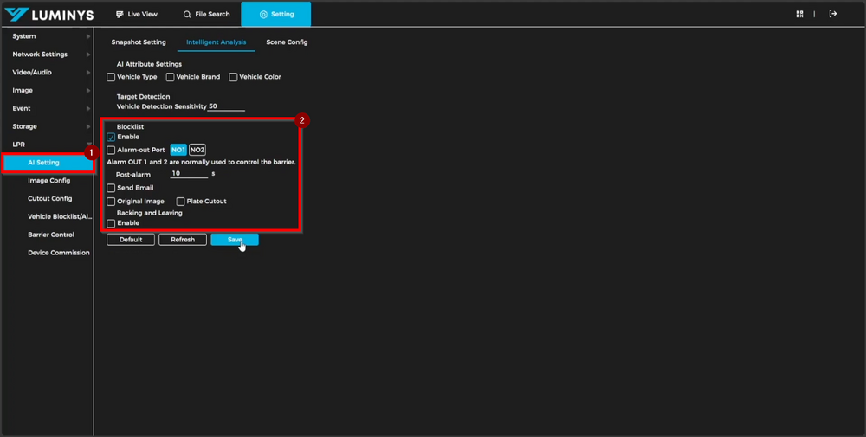Click the Refresh button
Image resolution: width=866 pixels, height=437 pixels.
pos(182,240)
